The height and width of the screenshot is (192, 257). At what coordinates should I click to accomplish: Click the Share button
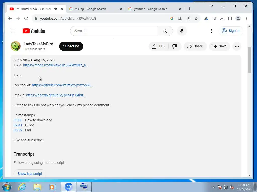(195, 46)
